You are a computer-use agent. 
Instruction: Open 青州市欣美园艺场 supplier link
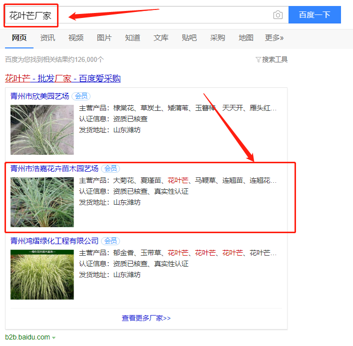click(x=39, y=96)
